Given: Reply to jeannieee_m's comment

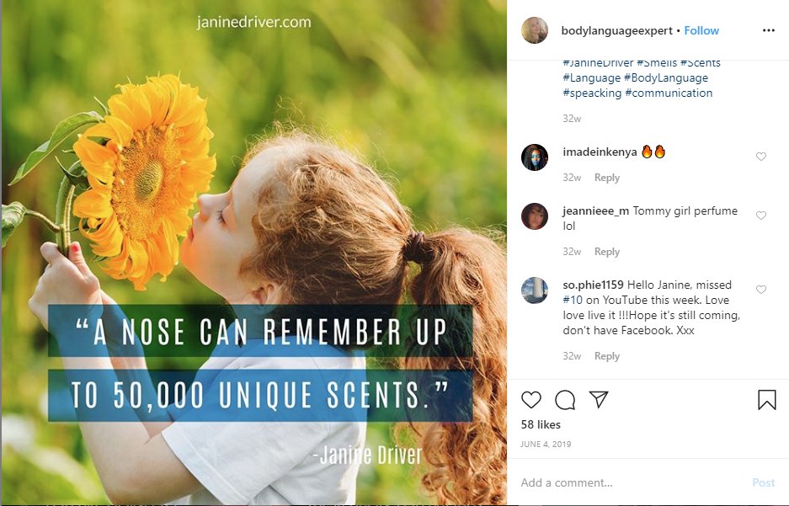Looking at the screenshot, I should pyautogui.click(x=607, y=252).
